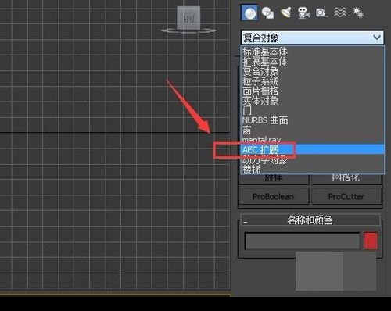Choose NURBS 曲面 from the list
This screenshot has width=391, height=311.
pos(312,120)
